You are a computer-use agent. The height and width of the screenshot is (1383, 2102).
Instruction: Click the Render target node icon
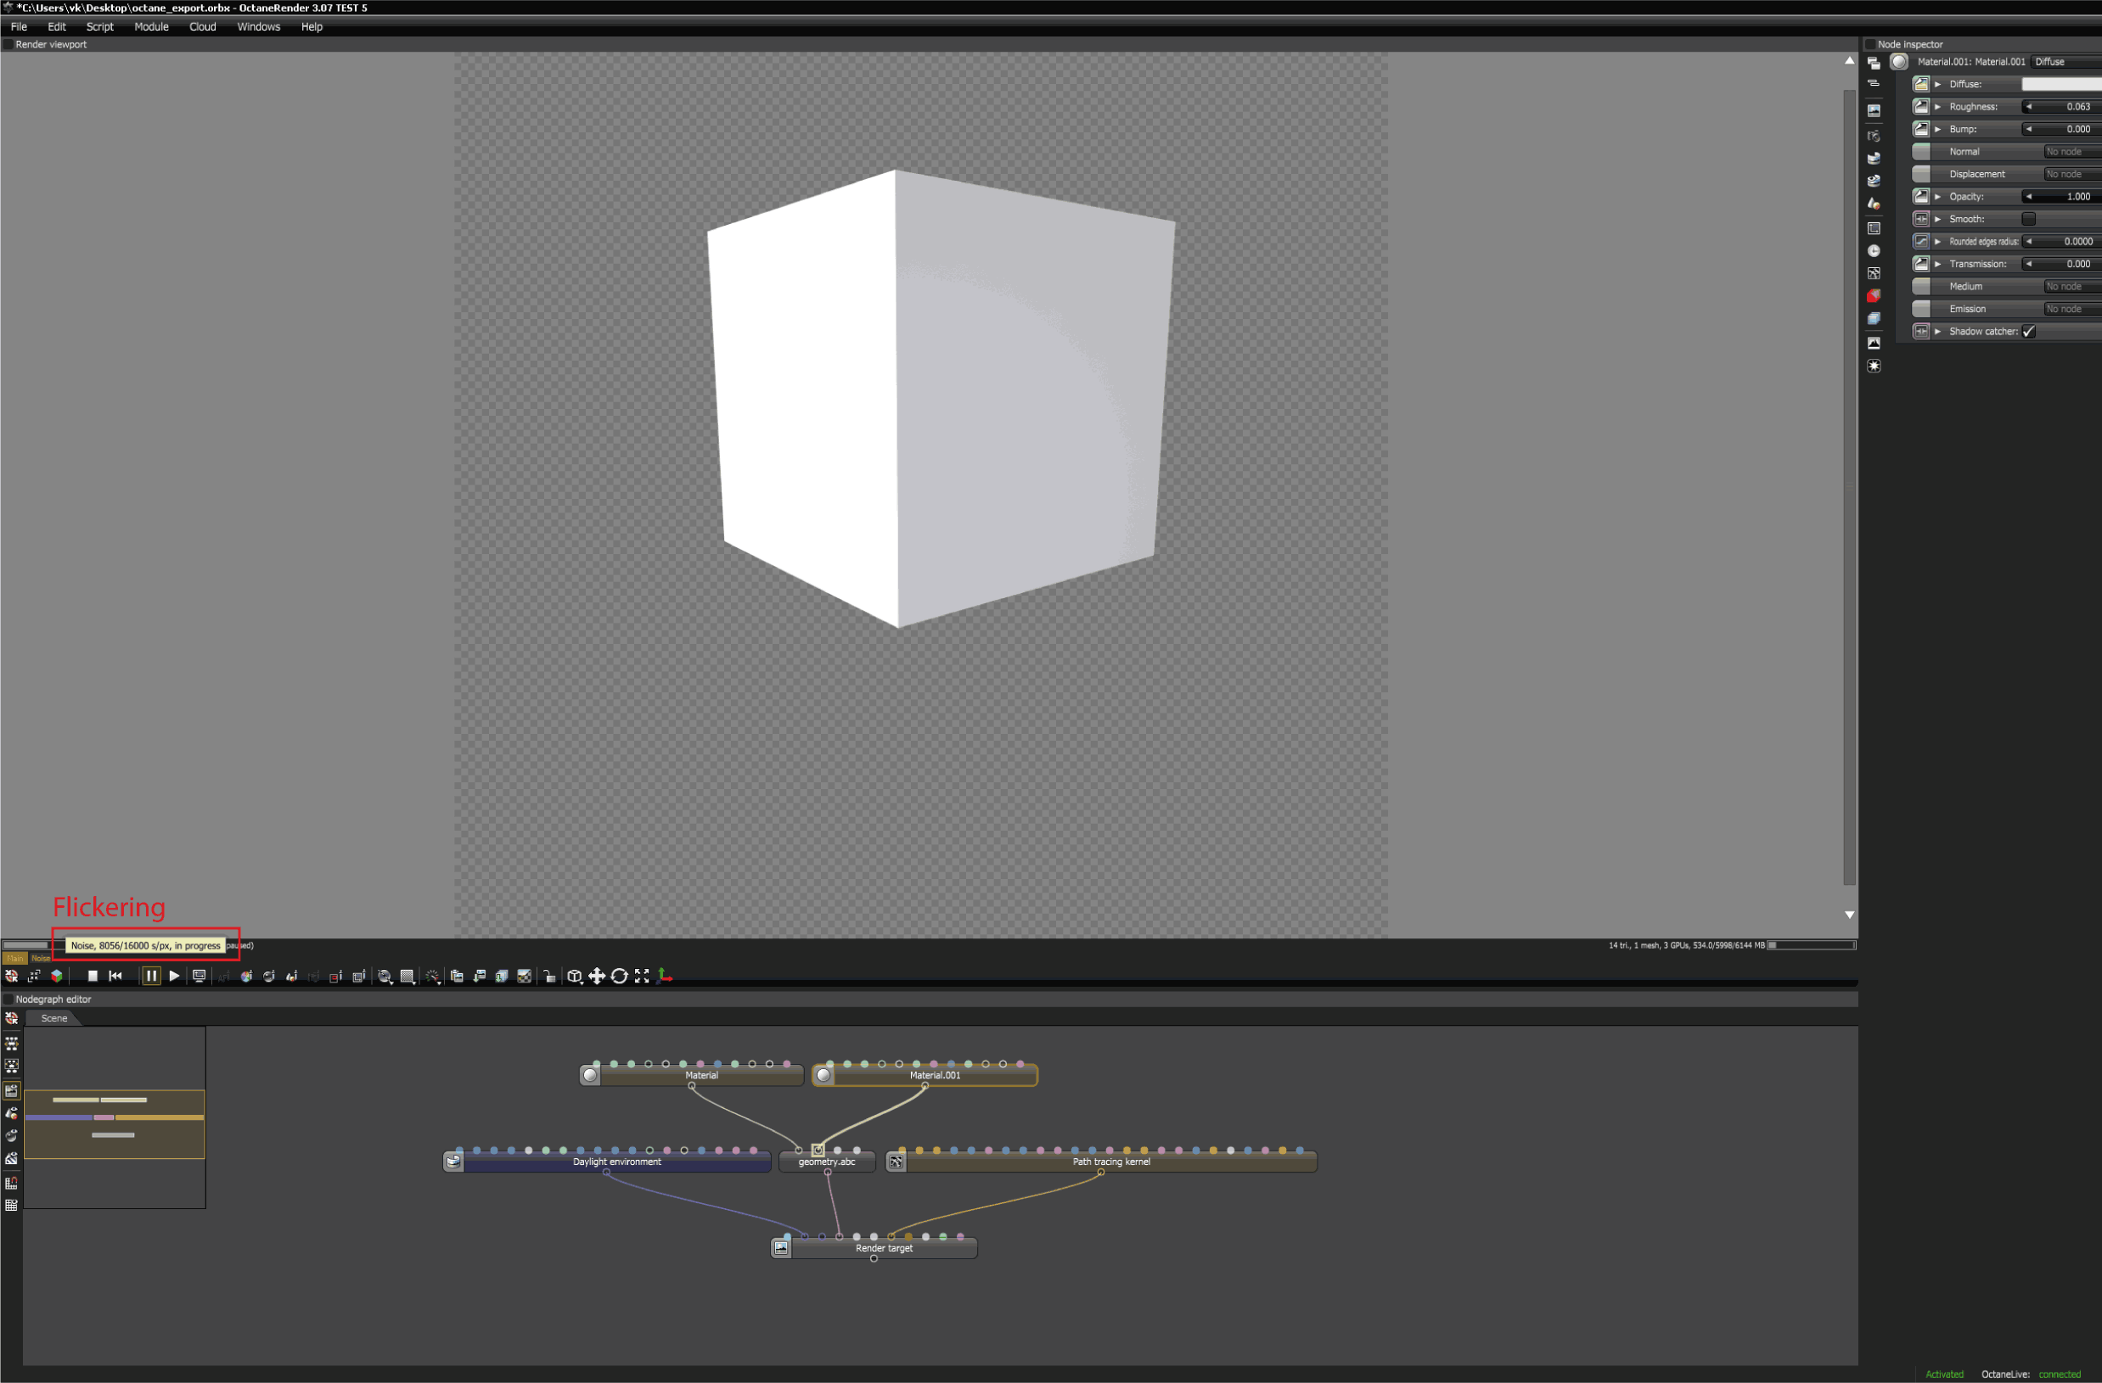[781, 1248]
